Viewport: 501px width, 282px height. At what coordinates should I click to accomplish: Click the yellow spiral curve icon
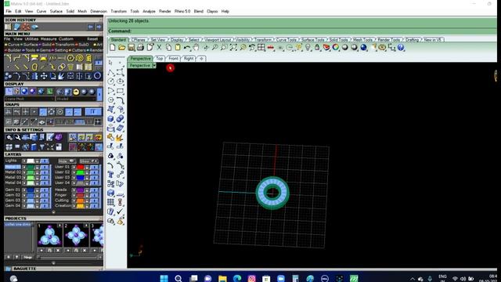click(x=79, y=58)
